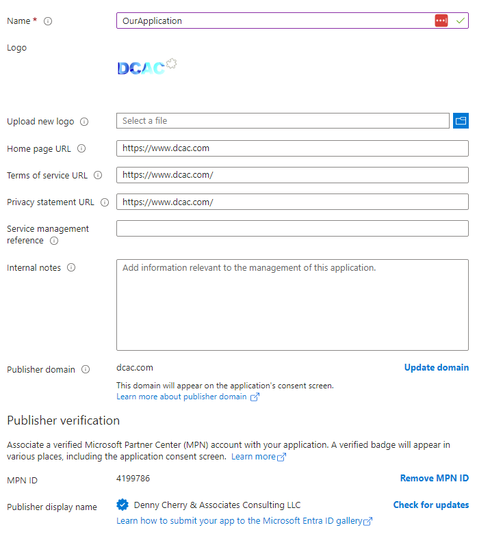The image size is (503, 534).
Task: Click the red password manager icon in Name field
Action: click(x=441, y=21)
